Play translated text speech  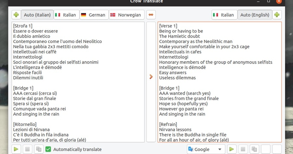232,149
